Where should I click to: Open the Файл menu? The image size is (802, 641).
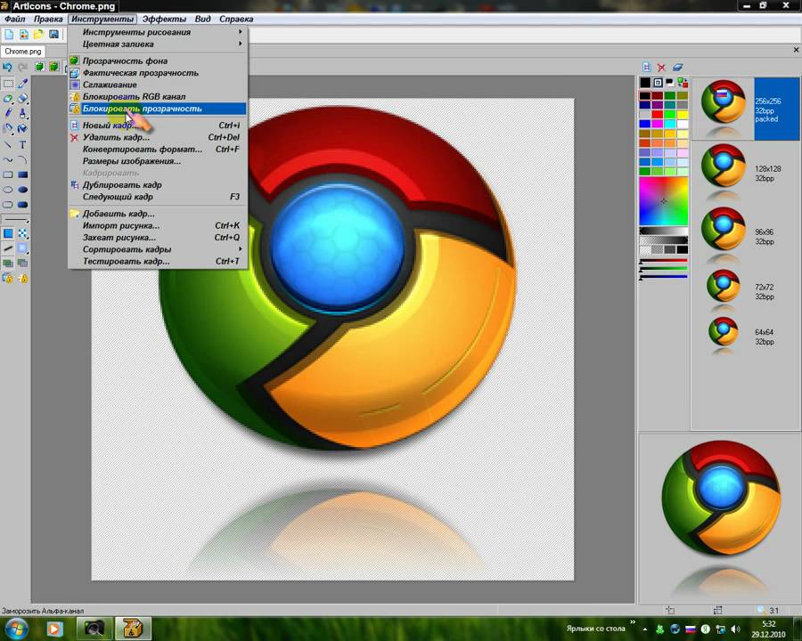click(15, 19)
